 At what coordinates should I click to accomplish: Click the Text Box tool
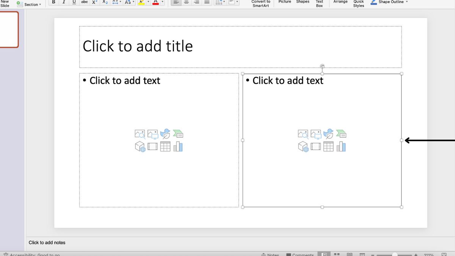click(x=319, y=3)
